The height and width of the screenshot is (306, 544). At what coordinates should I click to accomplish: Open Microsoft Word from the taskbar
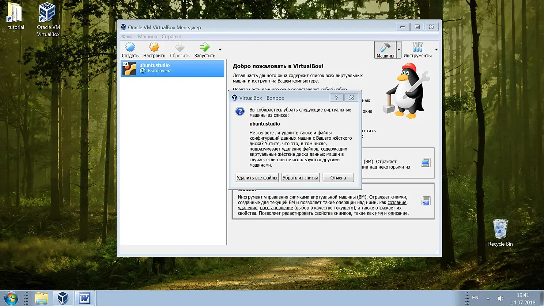tap(85, 298)
